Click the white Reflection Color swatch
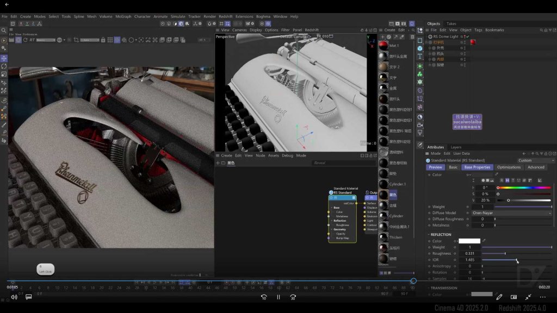 470,241
